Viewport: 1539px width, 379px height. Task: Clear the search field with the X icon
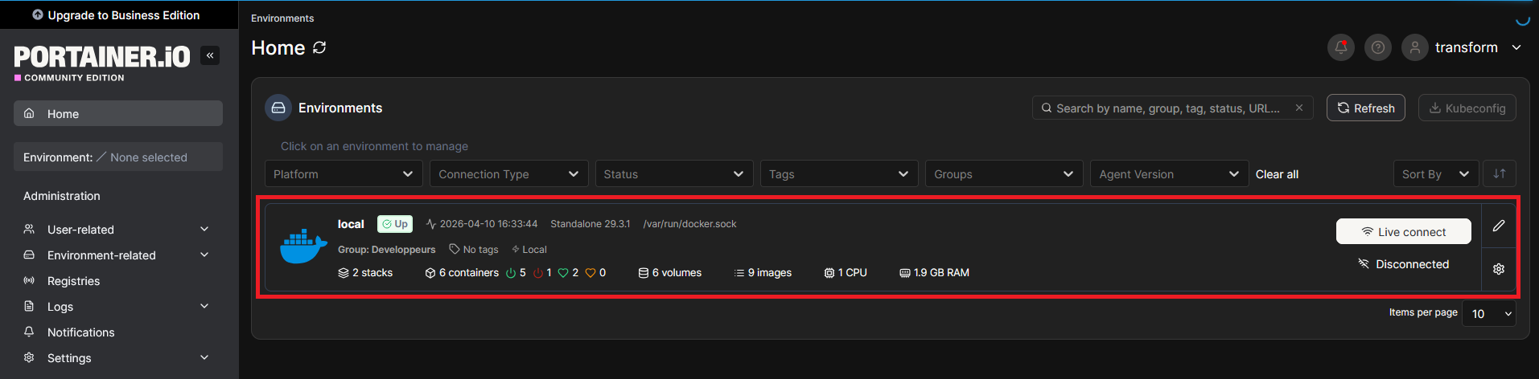point(1299,108)
